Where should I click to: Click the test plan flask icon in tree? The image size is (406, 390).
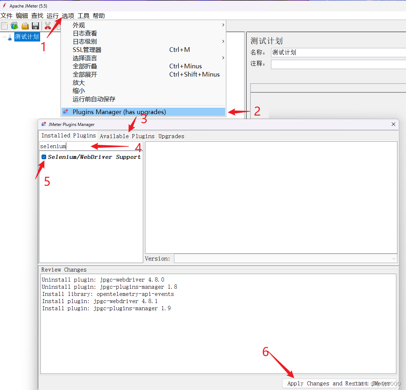pyautogui.click(x=10, y=37)
